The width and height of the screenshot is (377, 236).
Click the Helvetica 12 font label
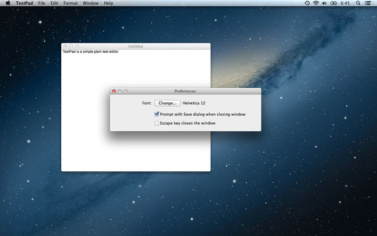pyautogui.click(x=194, y=103)
